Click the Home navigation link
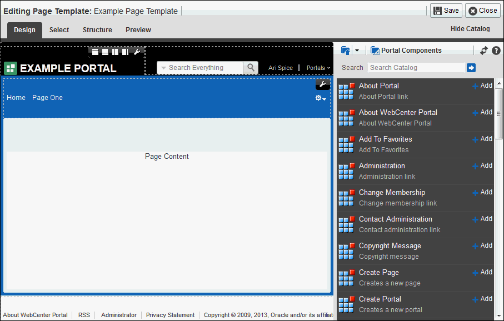This screenshot has height=321, width=504. pyautogui.click(x=16, y=98)
